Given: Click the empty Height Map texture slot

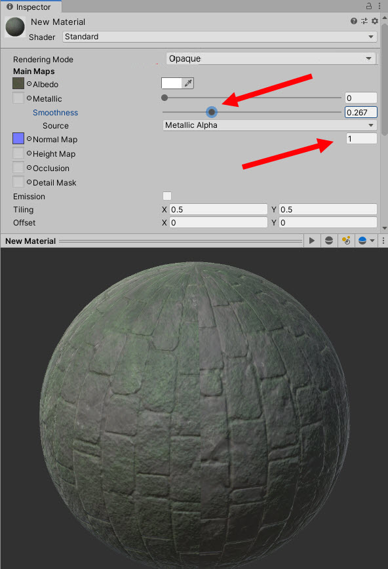Looking at the screenshot, I should pos(18,153).
